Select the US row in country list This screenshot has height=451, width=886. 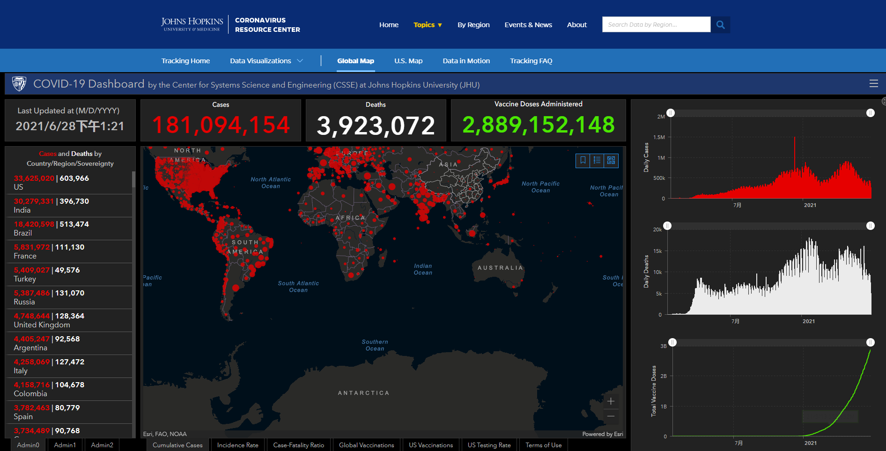[69, 183]
